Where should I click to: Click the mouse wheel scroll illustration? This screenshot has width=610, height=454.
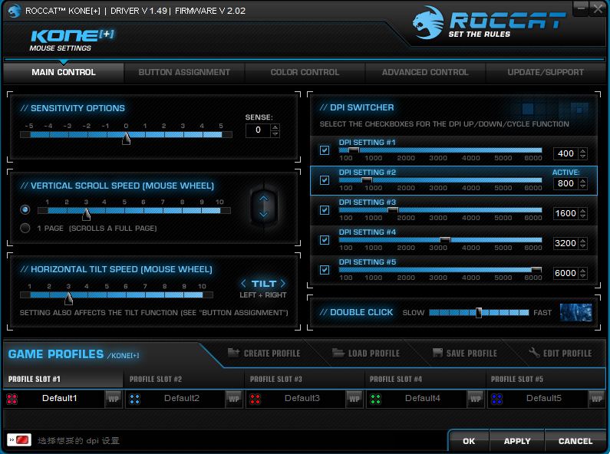coord(264,206)
